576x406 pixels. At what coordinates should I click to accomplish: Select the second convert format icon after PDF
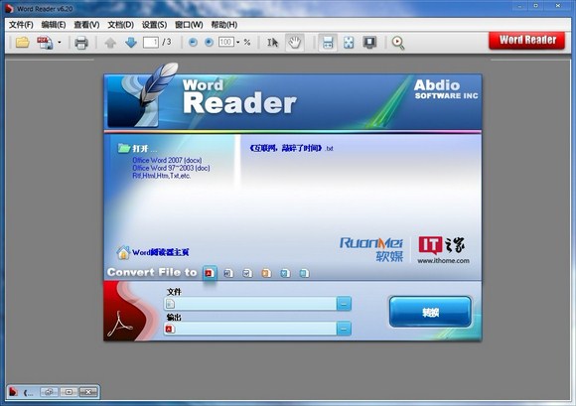pos(228,273)
